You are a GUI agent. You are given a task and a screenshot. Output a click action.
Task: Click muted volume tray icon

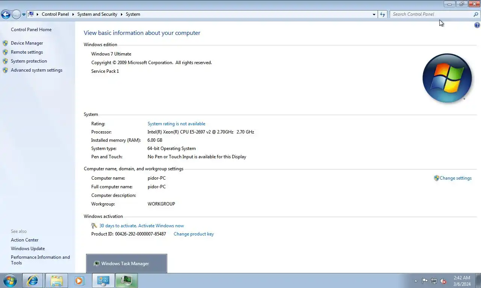[443, 281]
